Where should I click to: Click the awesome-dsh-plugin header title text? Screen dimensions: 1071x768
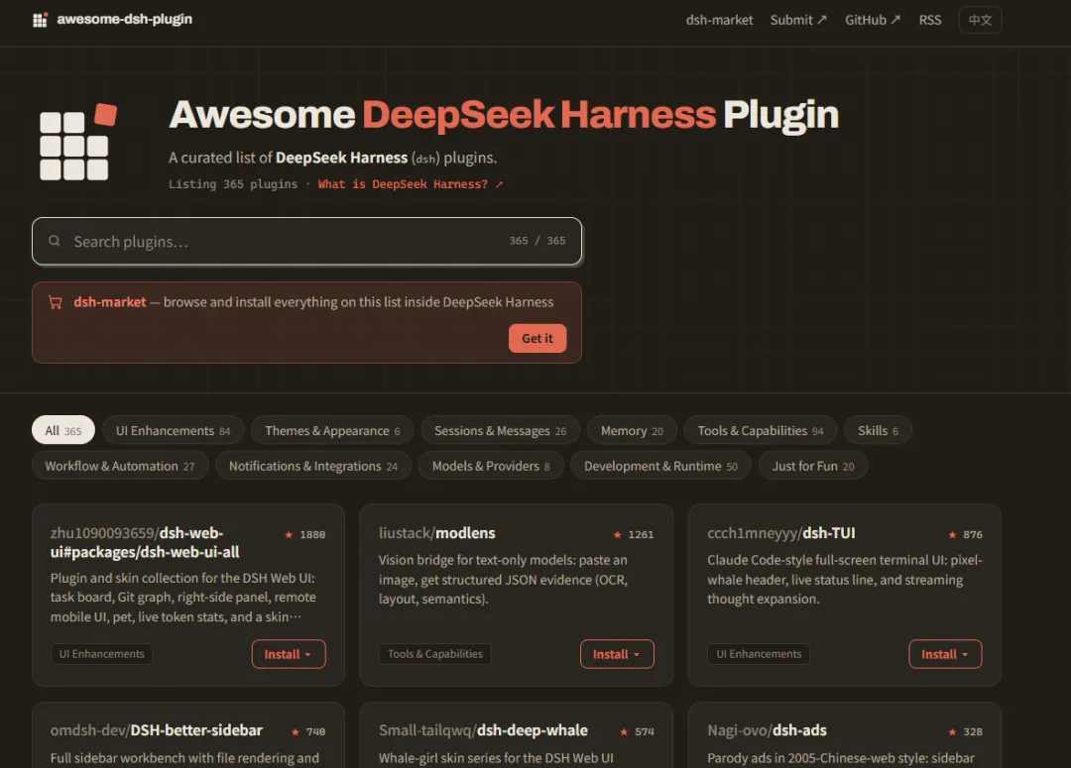click(x=124, y=19)
